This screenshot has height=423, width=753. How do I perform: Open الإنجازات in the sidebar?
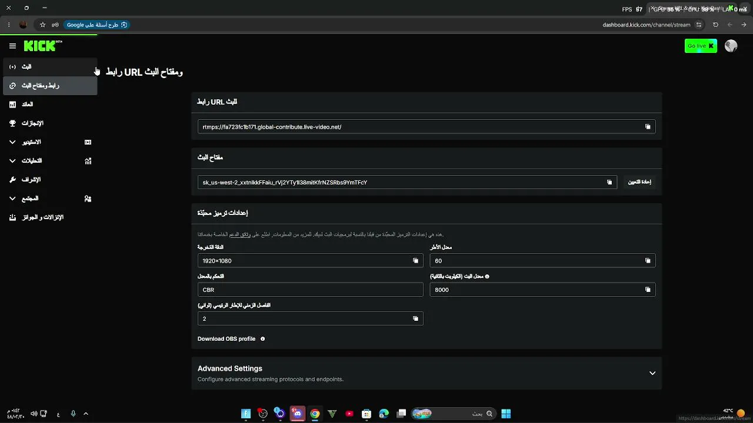click(x=49, y=123)
